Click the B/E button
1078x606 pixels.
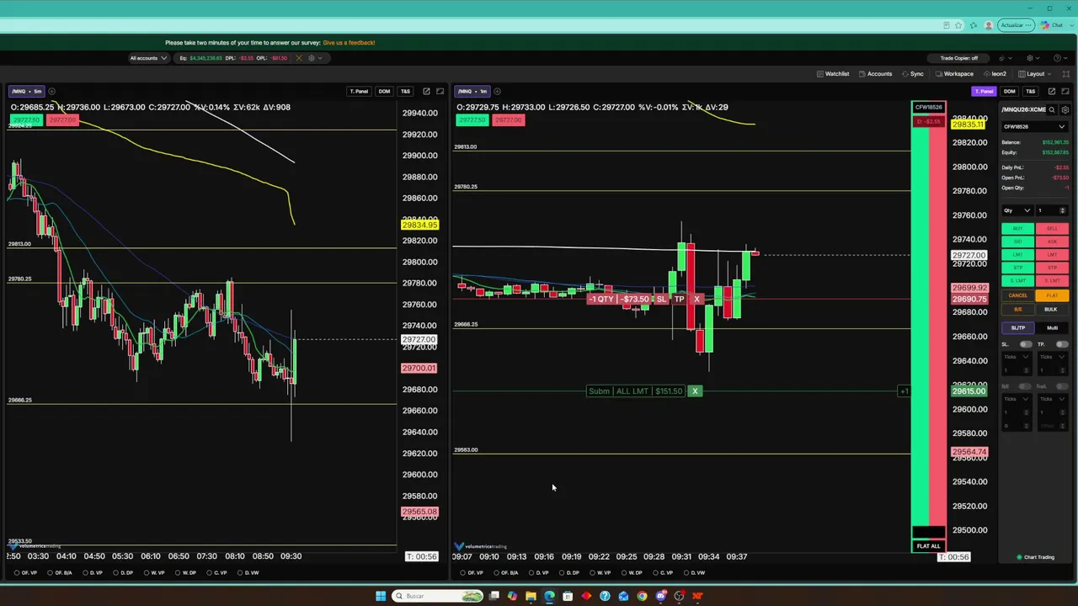pos(1017,309)
